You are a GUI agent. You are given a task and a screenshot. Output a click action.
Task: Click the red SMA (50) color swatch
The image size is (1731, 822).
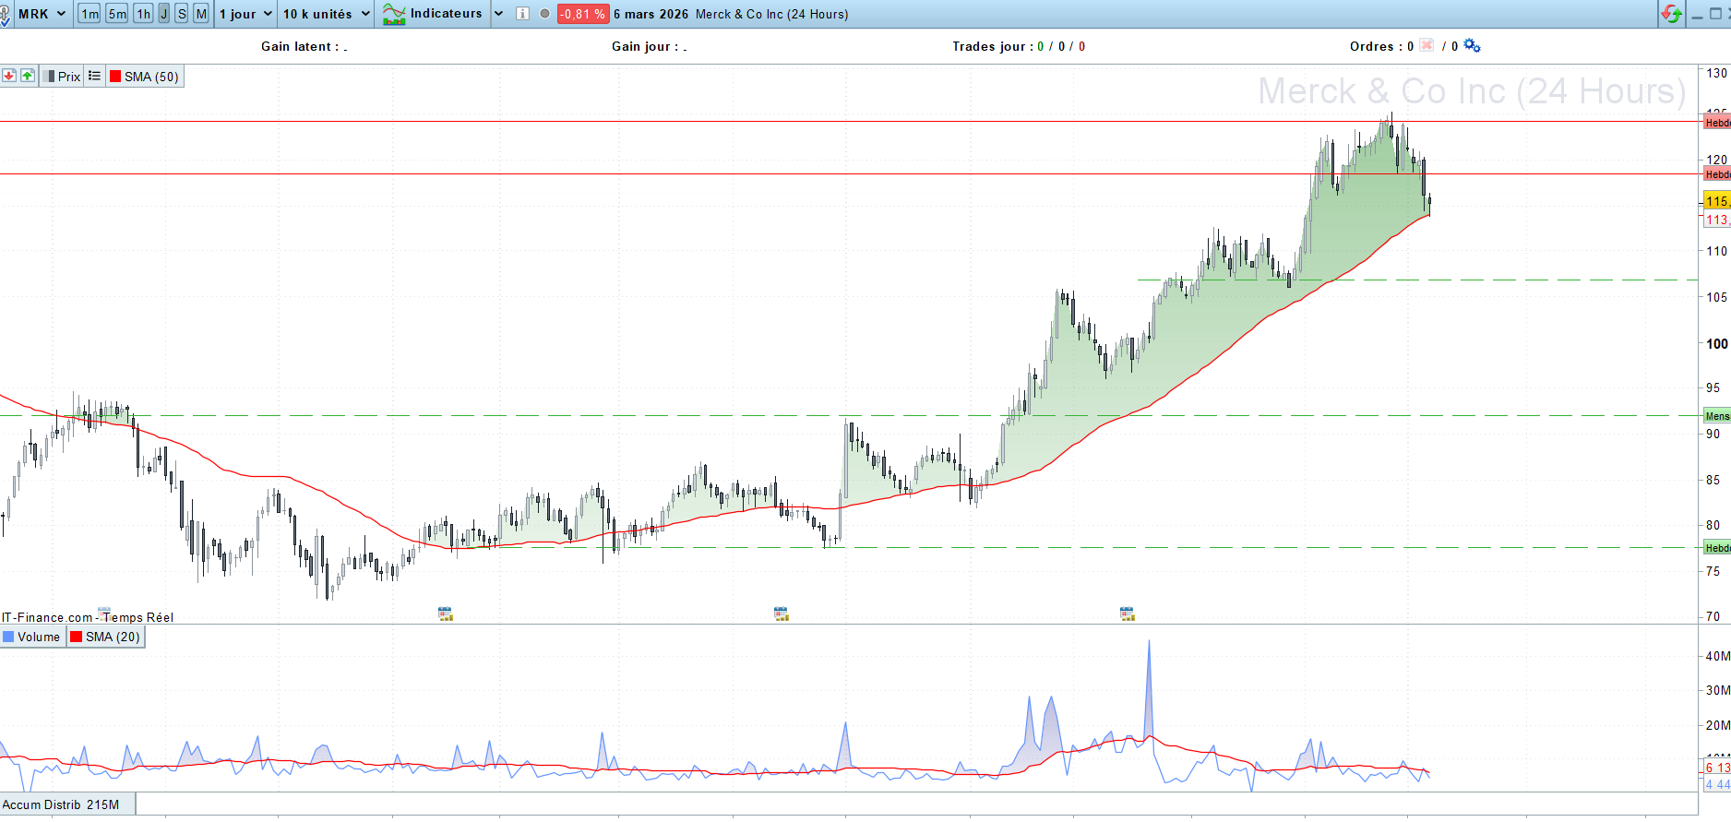pyautogui.click(x=115, y=77)
